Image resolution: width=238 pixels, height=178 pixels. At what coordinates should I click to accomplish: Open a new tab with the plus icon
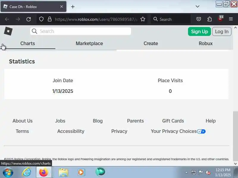pyautogui.click(x=73, y=7)
